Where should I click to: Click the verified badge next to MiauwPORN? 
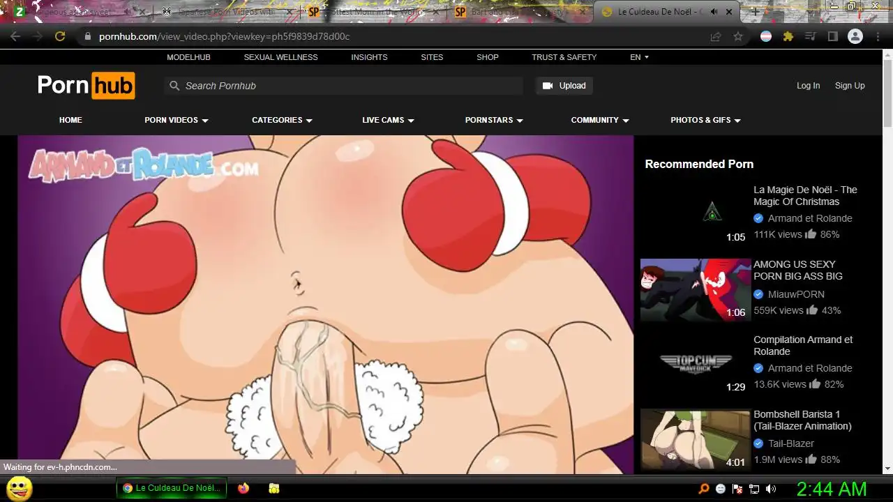pyautogui.click(x=758, y=294)
